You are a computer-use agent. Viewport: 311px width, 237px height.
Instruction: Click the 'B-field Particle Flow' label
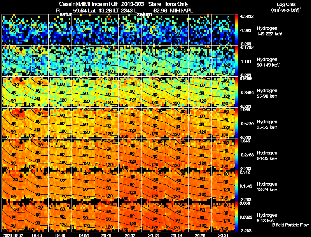point(290,225)
